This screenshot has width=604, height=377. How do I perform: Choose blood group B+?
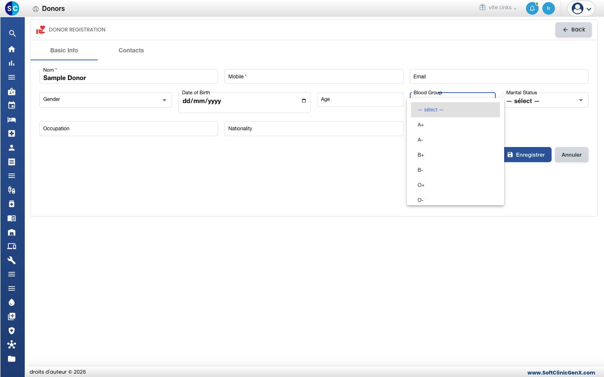[x=456, y=155]
